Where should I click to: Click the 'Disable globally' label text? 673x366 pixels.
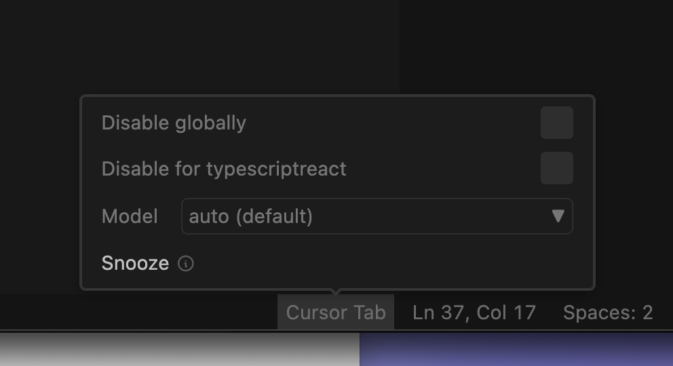point(174,123)
